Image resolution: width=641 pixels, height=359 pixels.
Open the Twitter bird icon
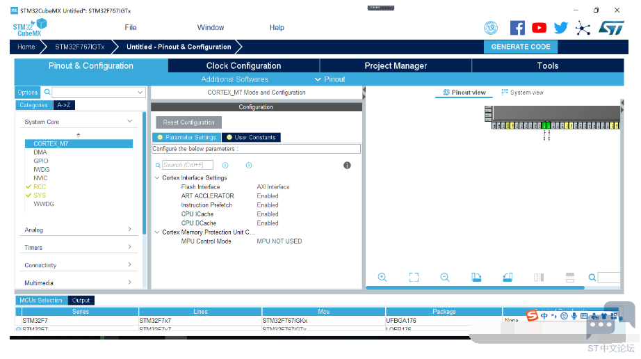coord(561,28)
